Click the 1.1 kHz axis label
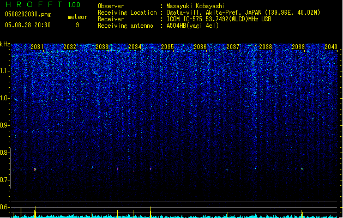 pos(4,71)
